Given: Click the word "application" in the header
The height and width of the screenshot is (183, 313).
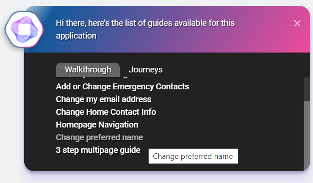Looking at the screenshot, I should [76, 36].
